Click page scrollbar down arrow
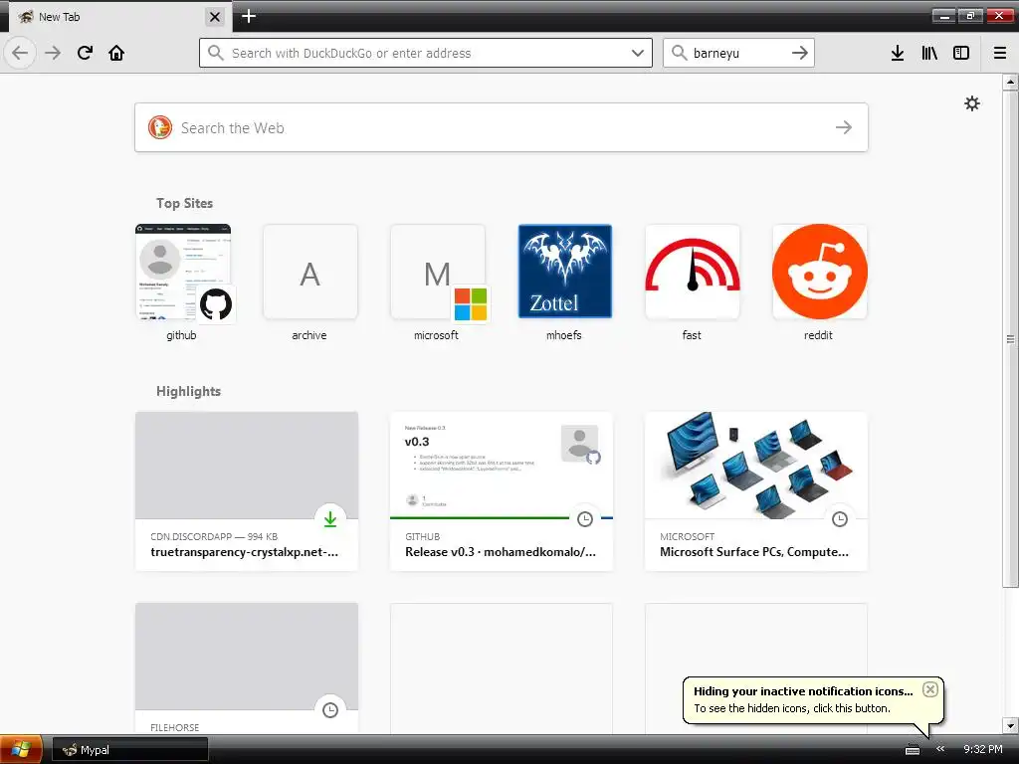 [1010, 725]
